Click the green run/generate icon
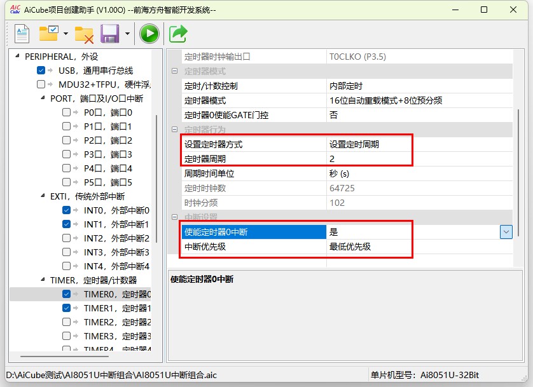Viewport: 533px width, 387px height. (x=149, y=34)
